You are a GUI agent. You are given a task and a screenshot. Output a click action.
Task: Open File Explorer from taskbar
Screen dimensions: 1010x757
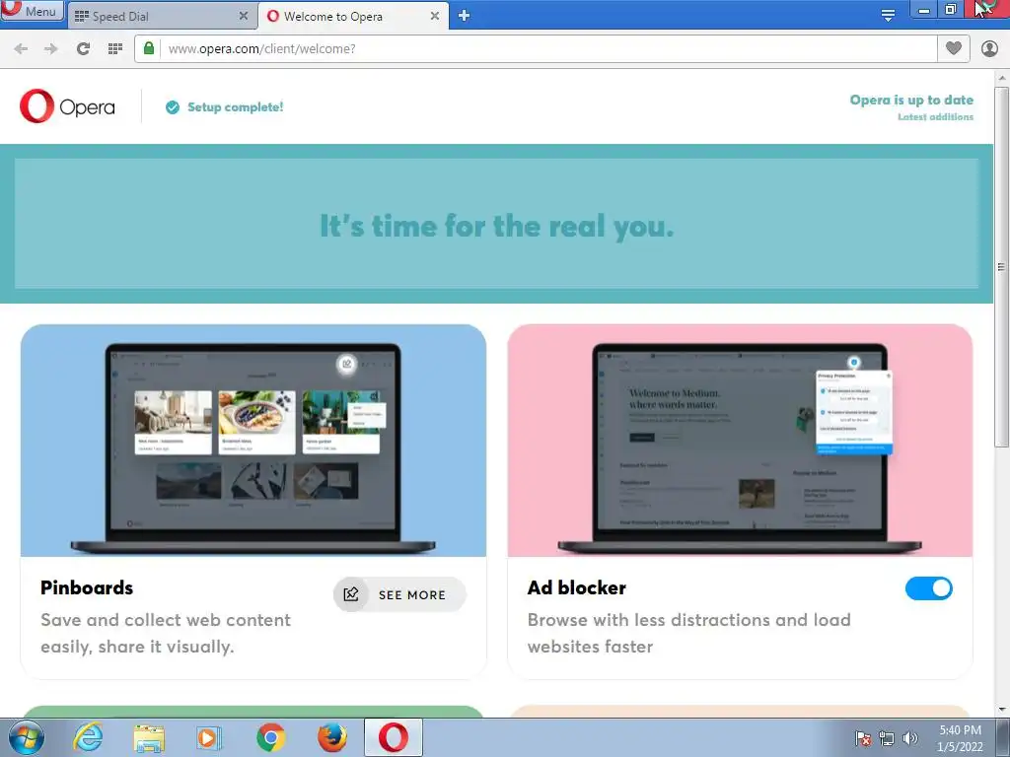(x=149, y=737)
